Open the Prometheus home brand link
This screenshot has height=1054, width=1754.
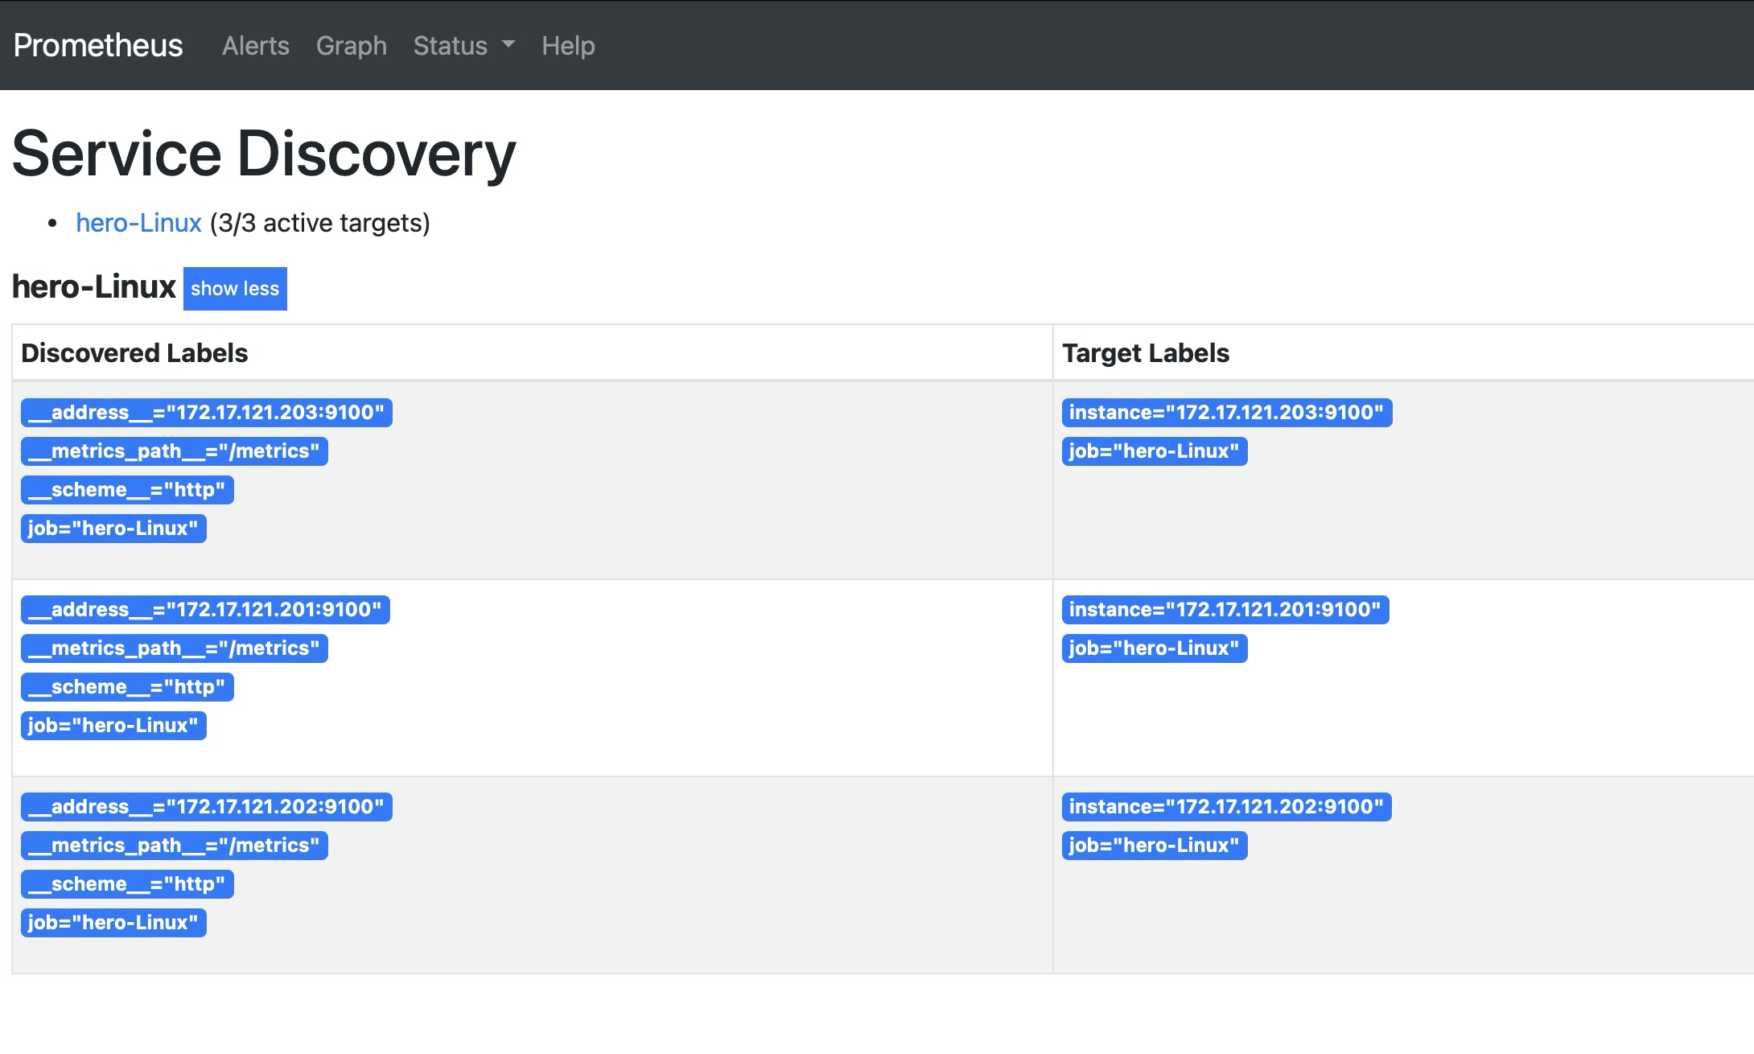pyautogui.click(x=98, y=45)
